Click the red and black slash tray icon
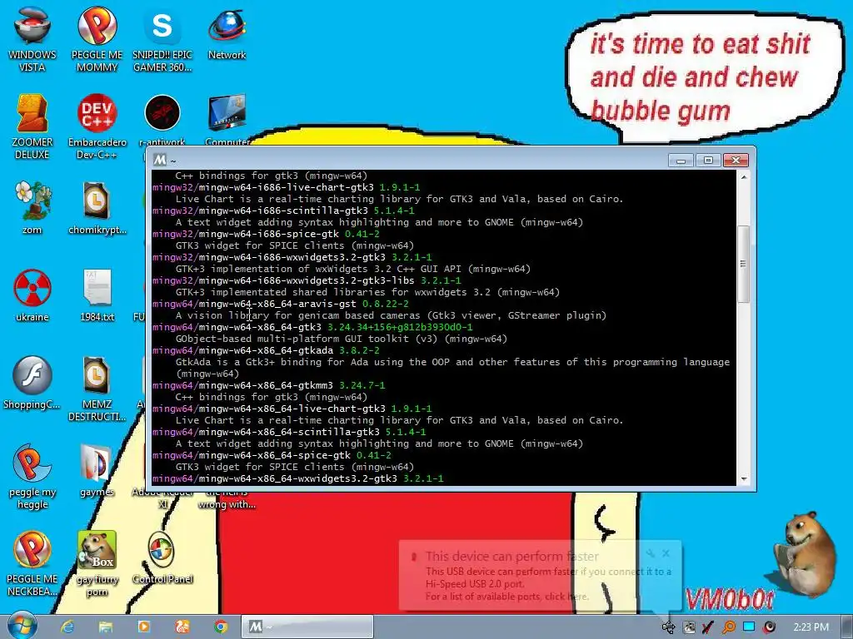This screenshot has width=853, height=639. click(708, 627)
